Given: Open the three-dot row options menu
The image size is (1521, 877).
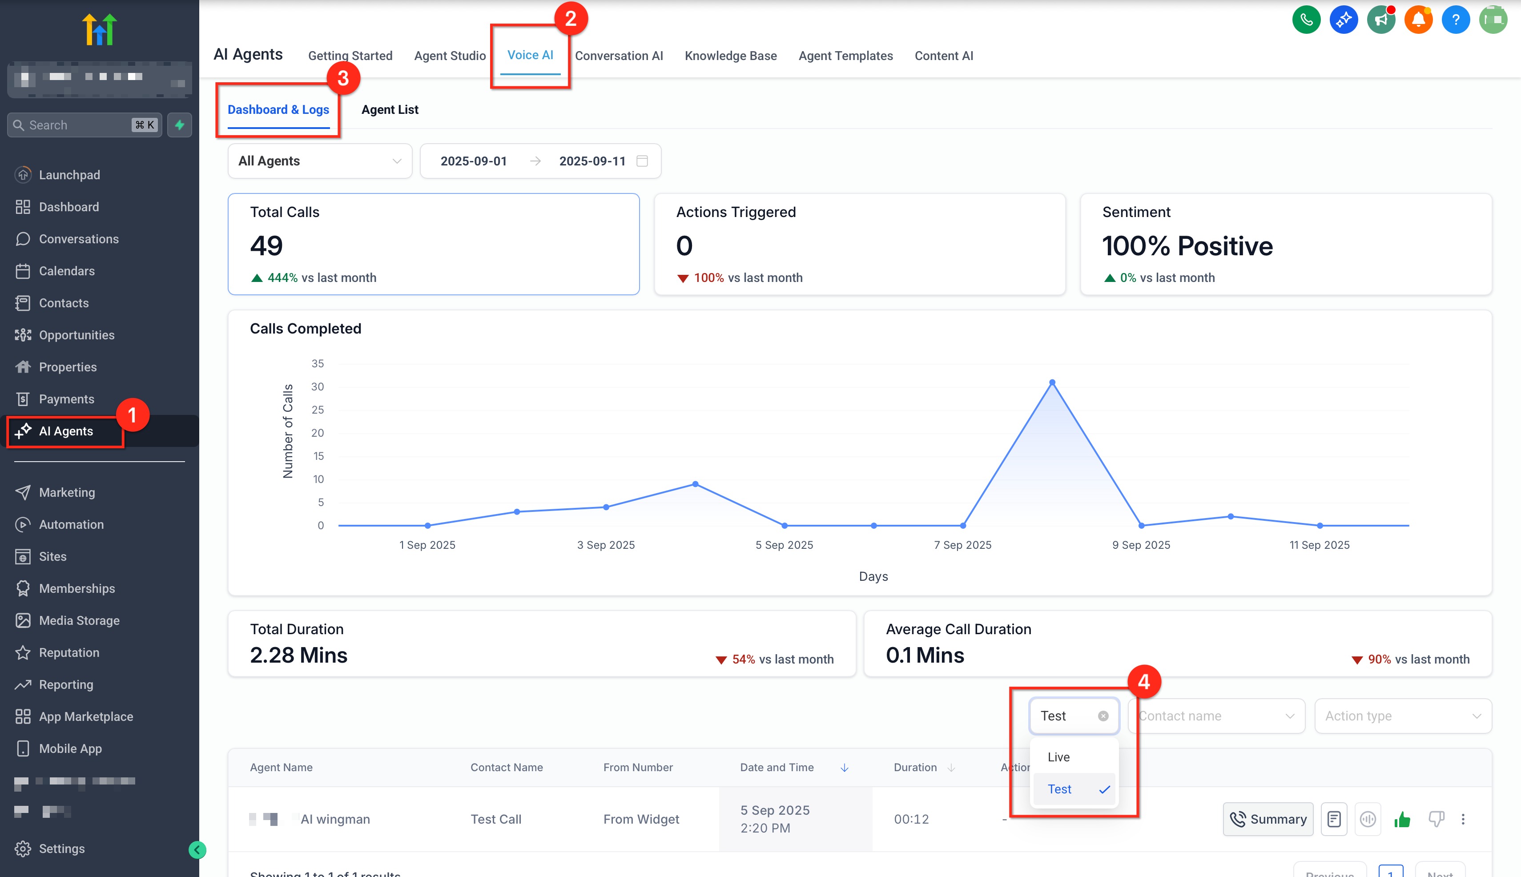Looking at the screenshot, I should pyautogui.click(x=1463, y=819).
